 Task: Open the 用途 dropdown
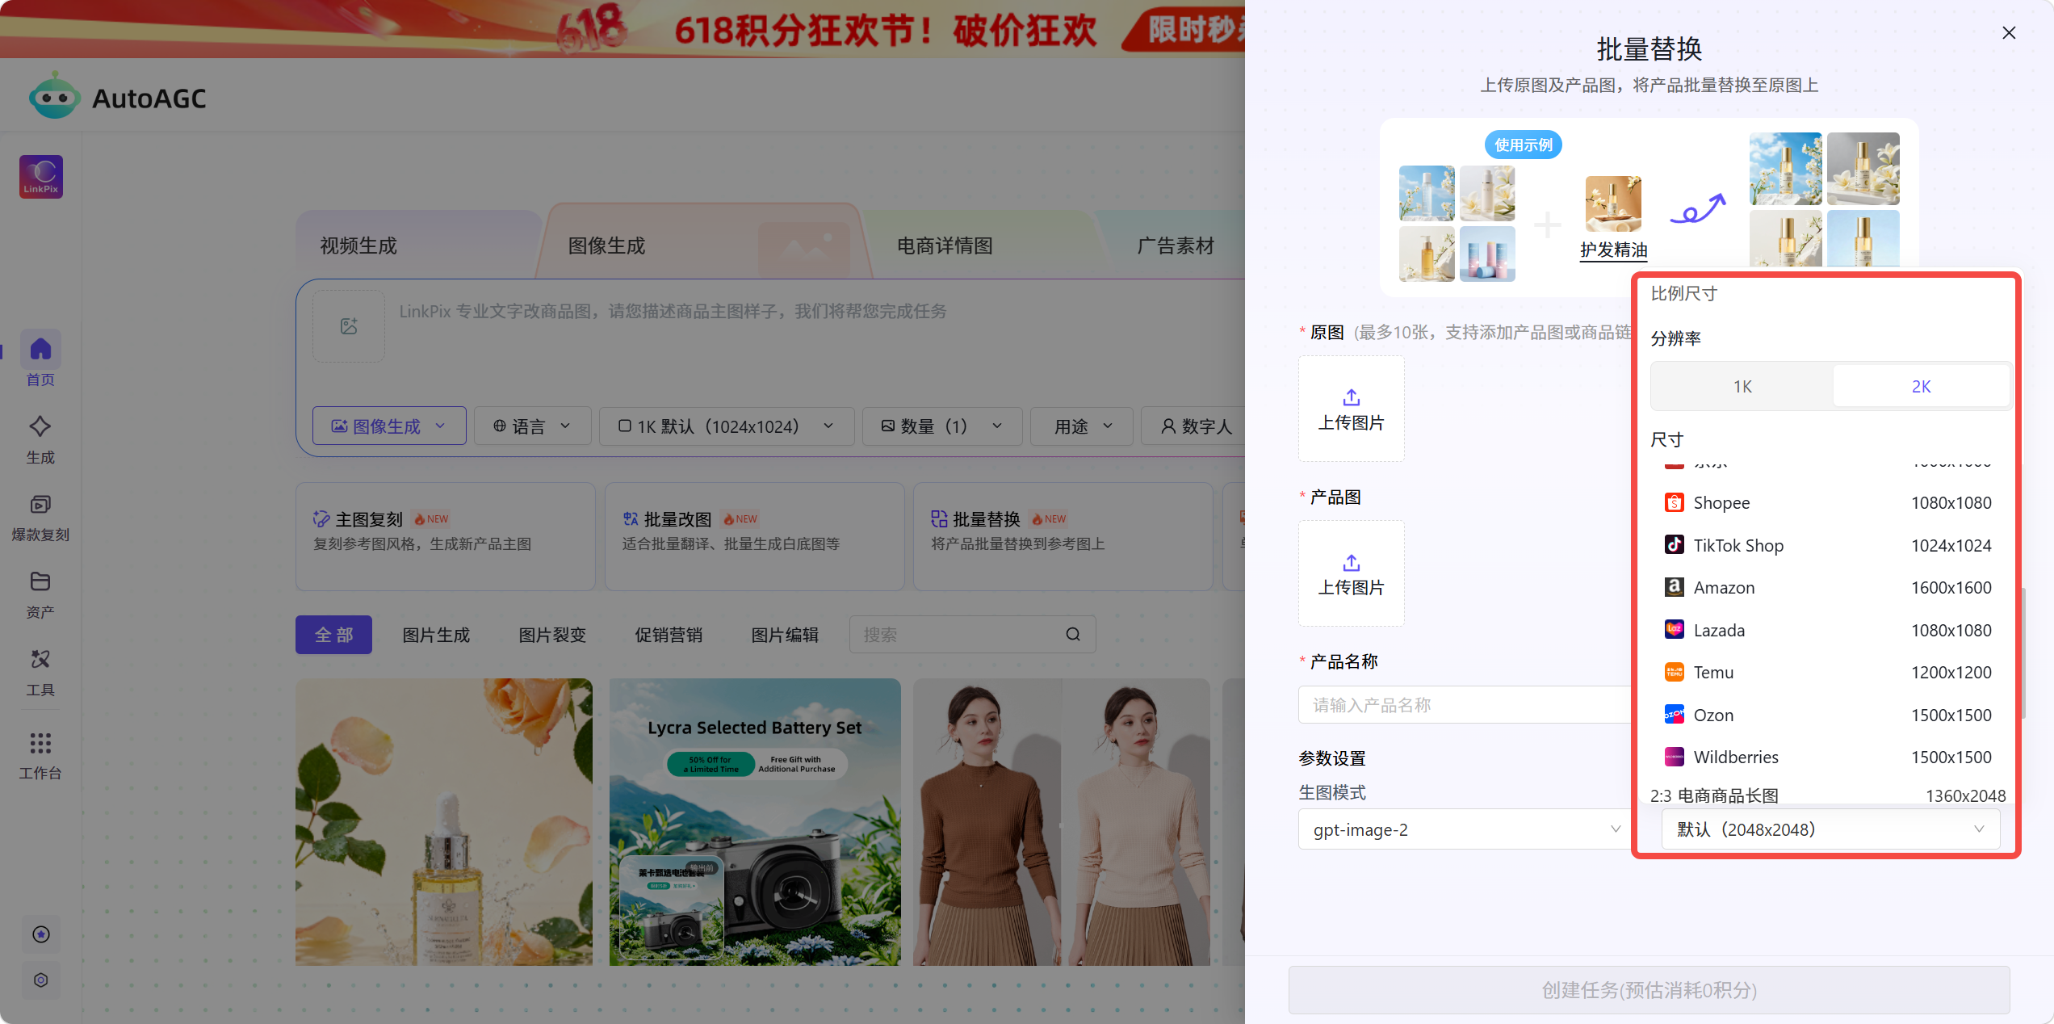(1082, 426)
